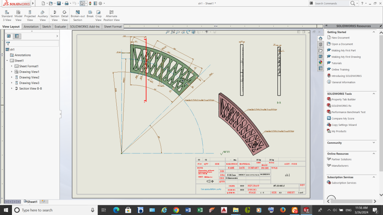Click the Broken-out Section tool

click(77, 15)
